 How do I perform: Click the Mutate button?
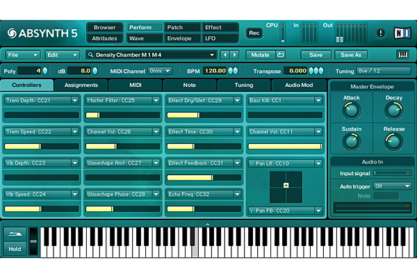[x=261, y=55]
